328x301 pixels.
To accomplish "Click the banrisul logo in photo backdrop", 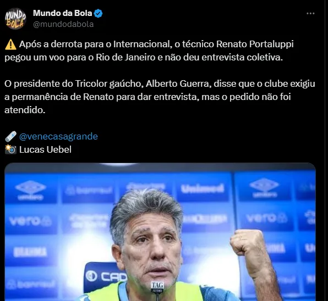I will [x=89, y=190].
